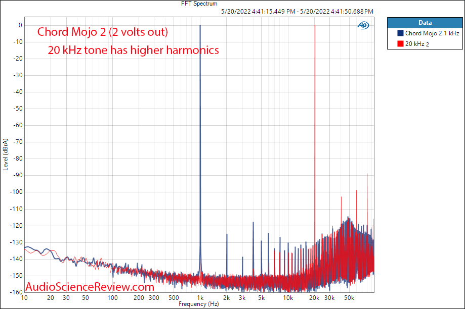Click the "-150" level axis tick label
This screenshot has height=309, width=465.
pyautogui.click(x=17, y=276)
